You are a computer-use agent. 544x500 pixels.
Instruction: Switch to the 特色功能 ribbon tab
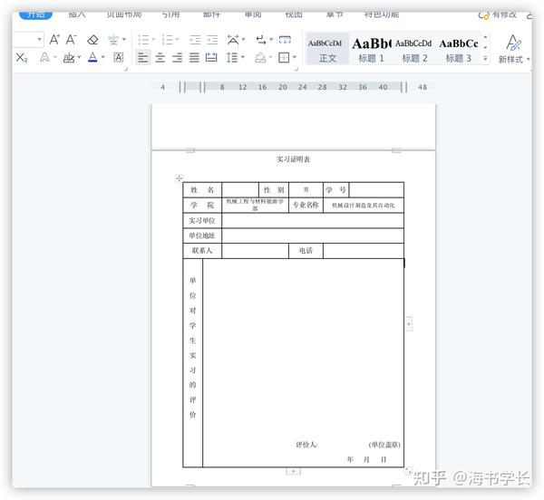click(382, 14)
